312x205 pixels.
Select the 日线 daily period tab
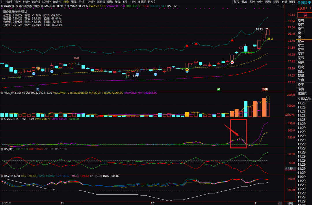pyautogui.click(x=66, y=2)
